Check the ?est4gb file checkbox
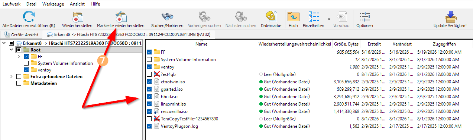This screenshot has height=140, width=473. click(x=149, y=74)
